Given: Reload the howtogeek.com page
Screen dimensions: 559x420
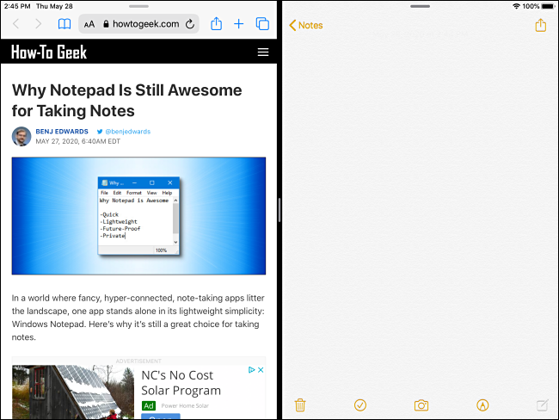Looking at the screenshot, I should point(190,24).
